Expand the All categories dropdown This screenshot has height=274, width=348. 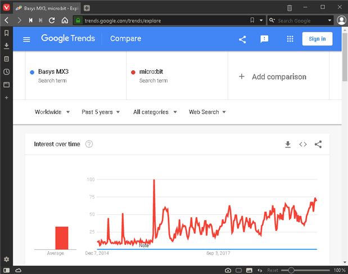[x=155, y=112]
